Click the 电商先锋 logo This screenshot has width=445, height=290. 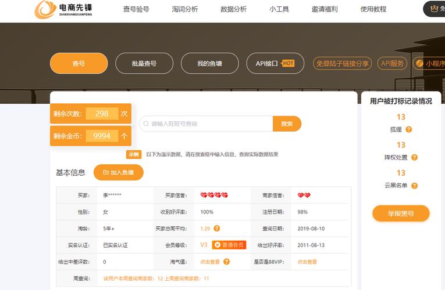[63, 9]
